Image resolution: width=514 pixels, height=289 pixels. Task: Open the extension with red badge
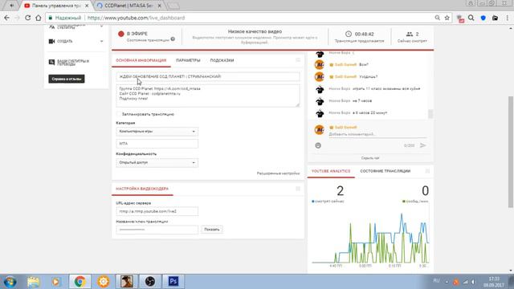tap(460, 18)
